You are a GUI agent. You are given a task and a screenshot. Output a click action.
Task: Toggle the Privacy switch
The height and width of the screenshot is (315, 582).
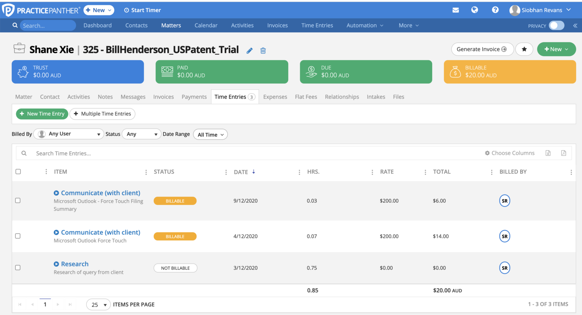556,25
